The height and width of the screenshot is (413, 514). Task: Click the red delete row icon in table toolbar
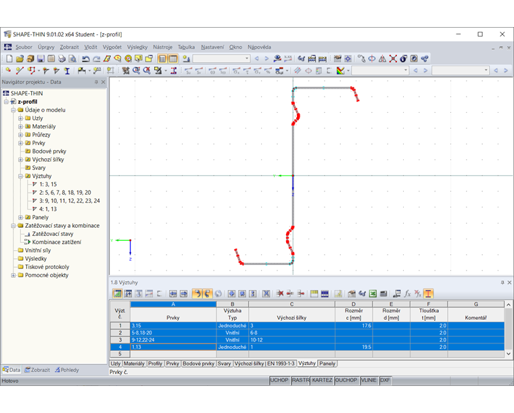pyautogui.click(x=279, y=293)
